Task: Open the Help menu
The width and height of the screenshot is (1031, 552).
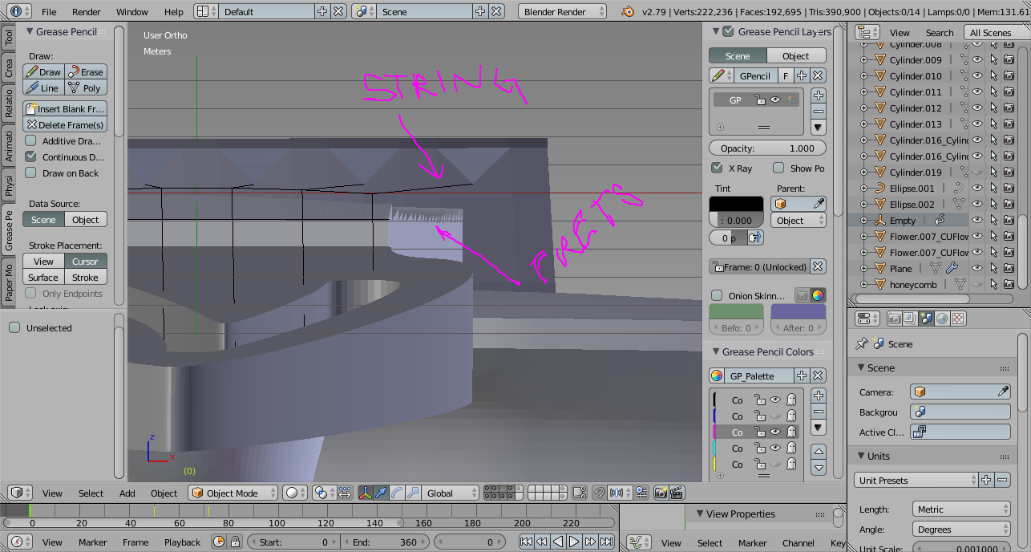Action: pos(174,12)
